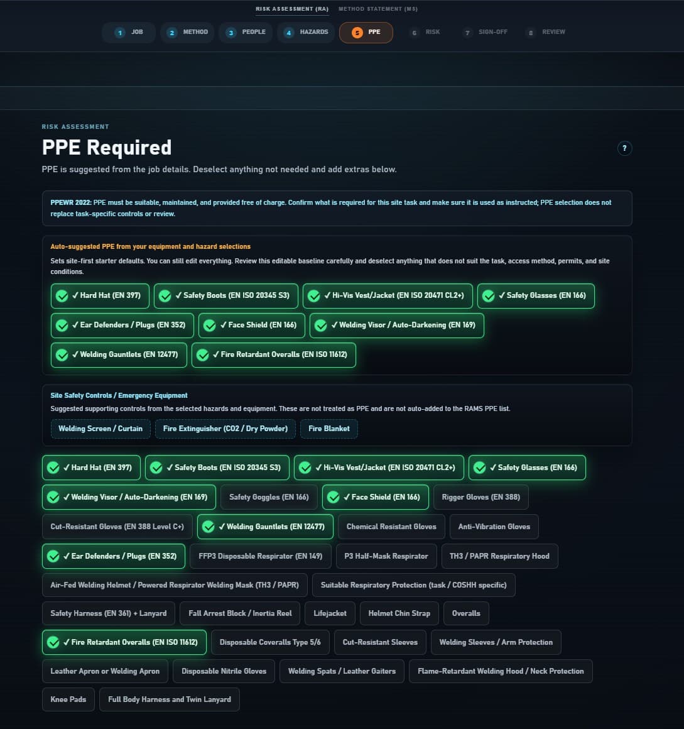This screenshot has height=729, width=684.
Task: Switch to Risk Assessment (RA) tab
Action: tap(292, 9)
